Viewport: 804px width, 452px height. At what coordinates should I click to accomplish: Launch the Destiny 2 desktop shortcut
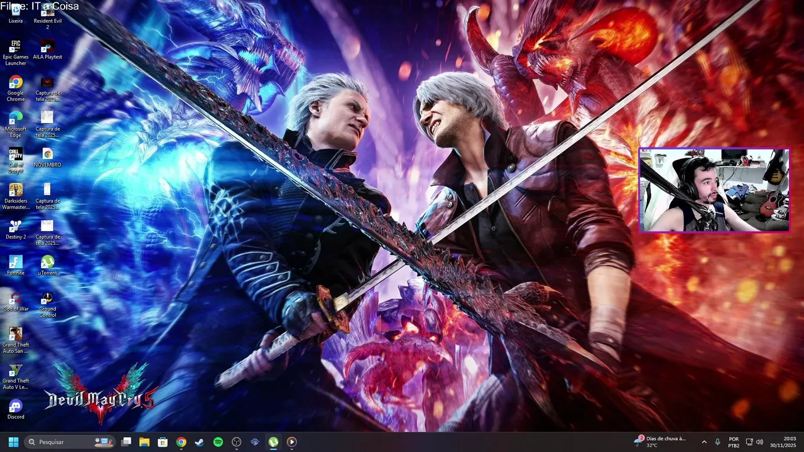16,229
